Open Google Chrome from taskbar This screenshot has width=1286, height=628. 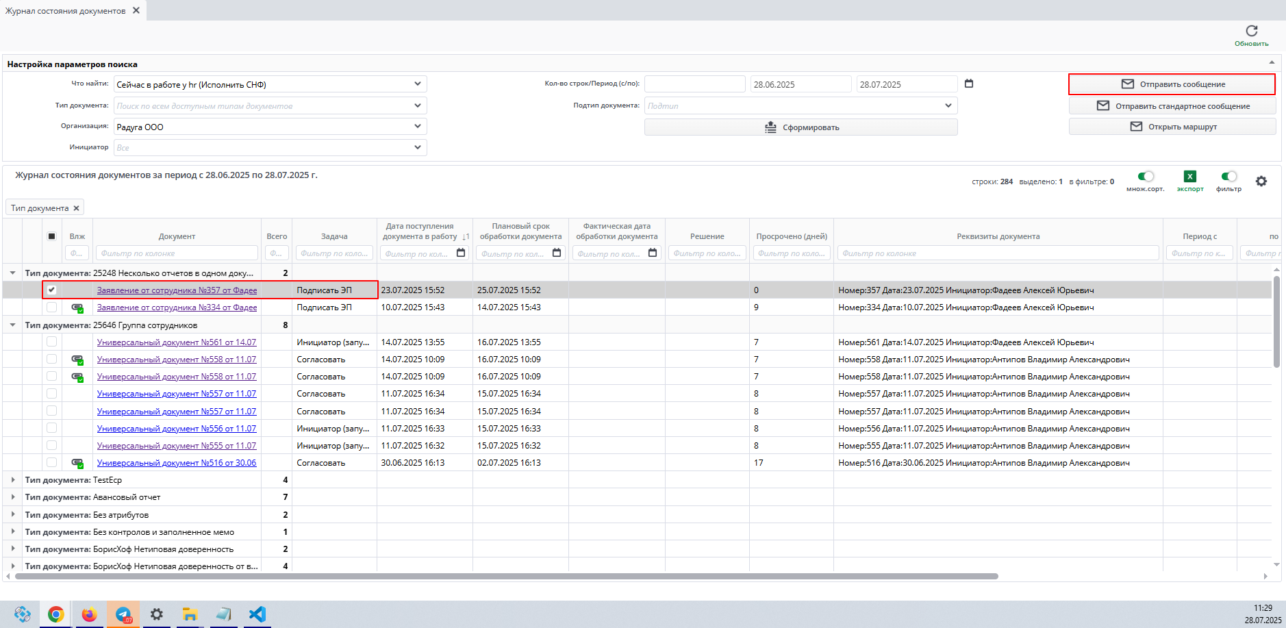click(55, 614)
